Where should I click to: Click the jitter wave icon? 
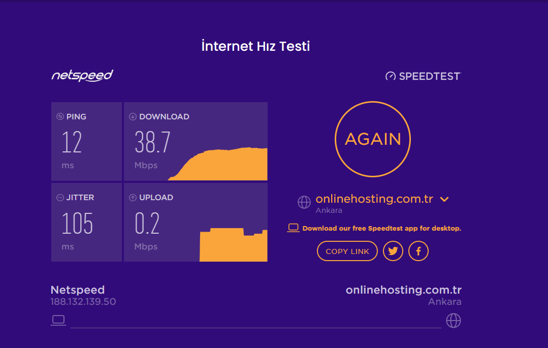[x=60, y=197]
